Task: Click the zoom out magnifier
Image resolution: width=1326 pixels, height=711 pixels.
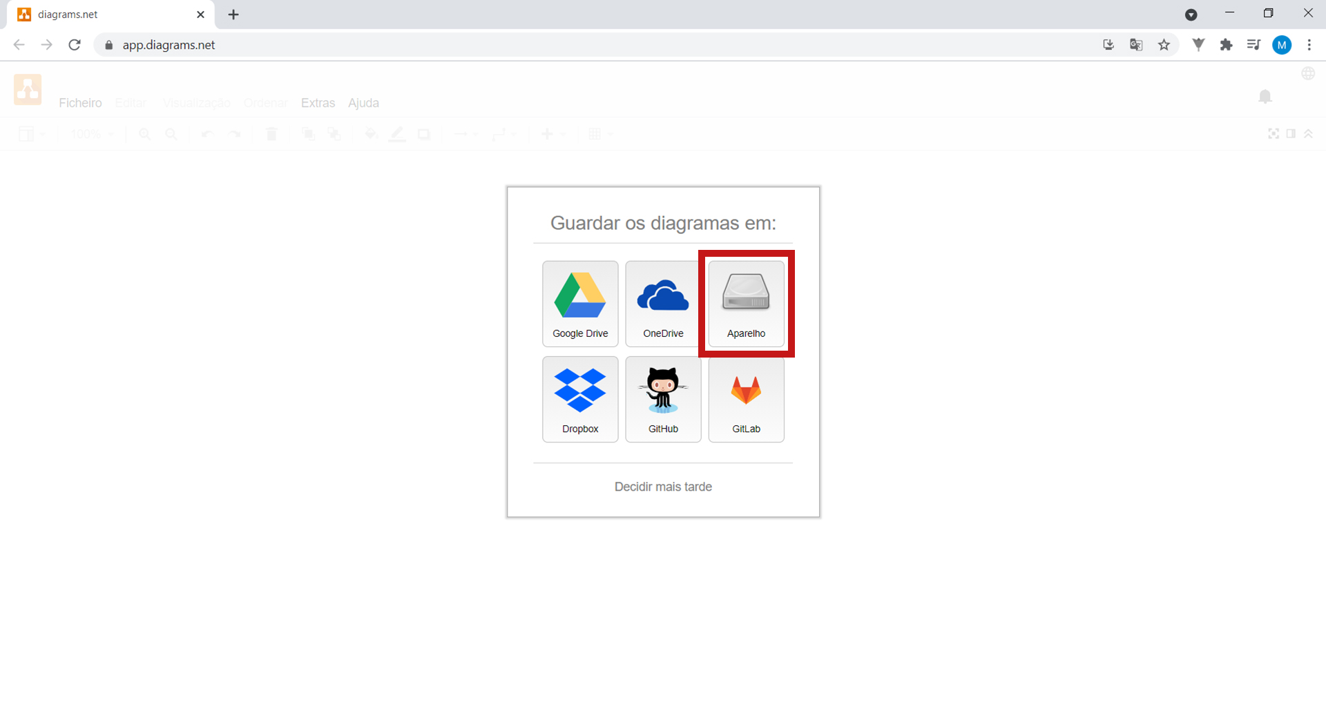Action: click(171, 134)
